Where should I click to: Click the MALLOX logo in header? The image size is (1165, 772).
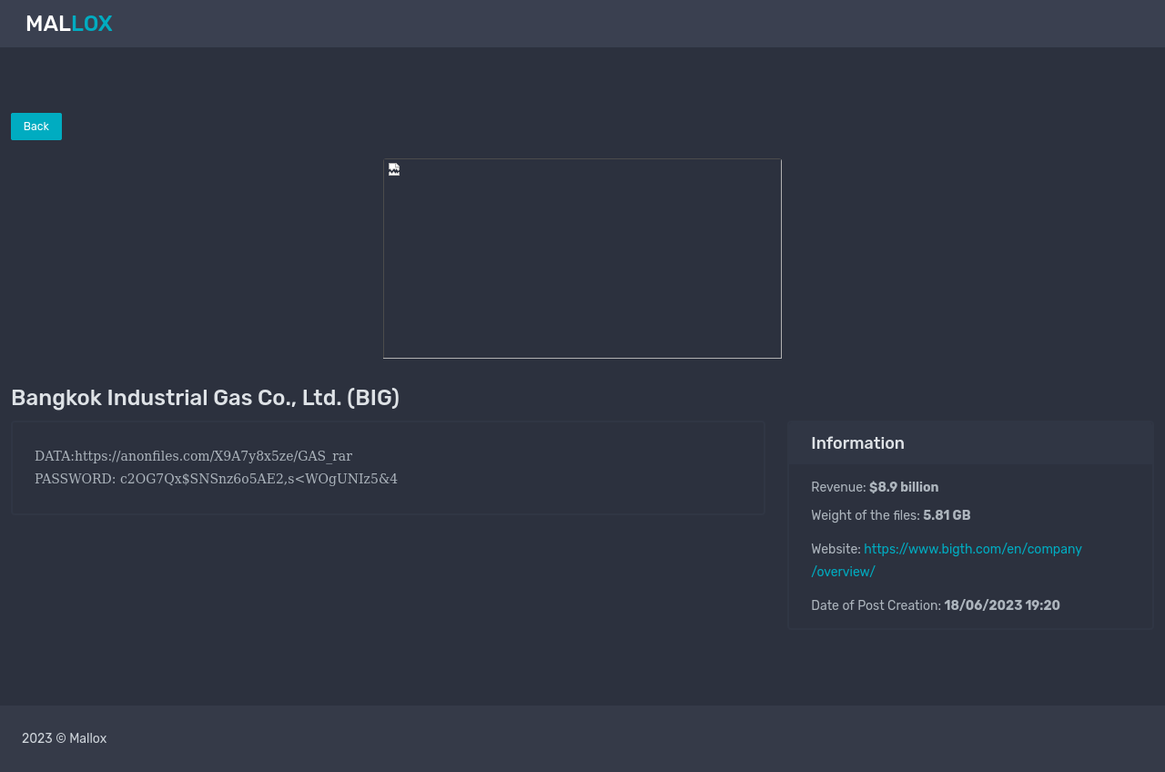(x=69, y=24)
